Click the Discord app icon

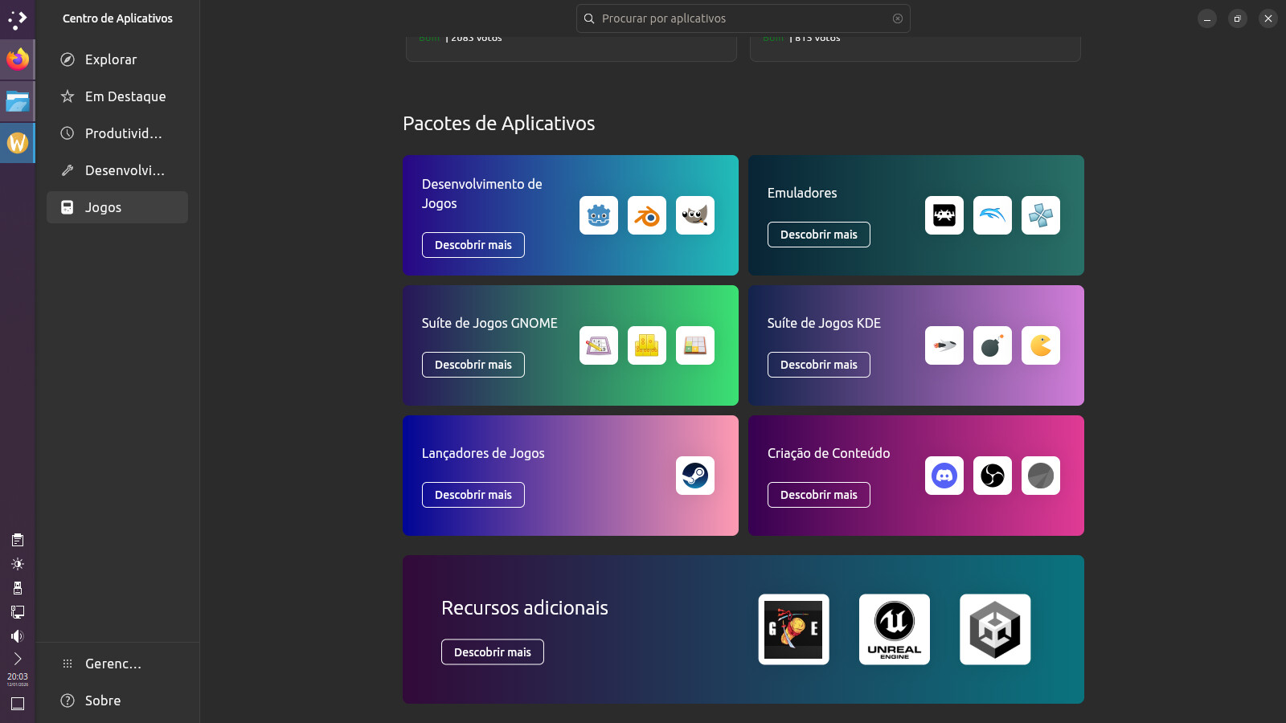944,476
